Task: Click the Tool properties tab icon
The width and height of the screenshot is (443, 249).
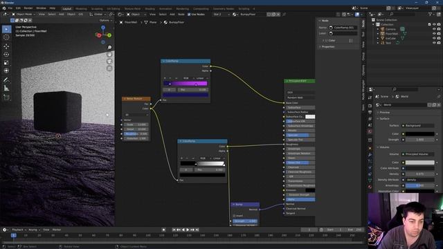Action: coord(370,98)
